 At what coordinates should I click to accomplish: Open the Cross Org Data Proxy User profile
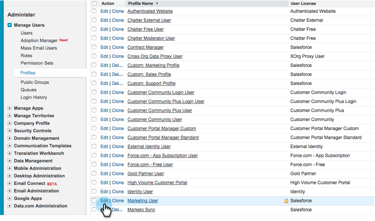(154, 56)
